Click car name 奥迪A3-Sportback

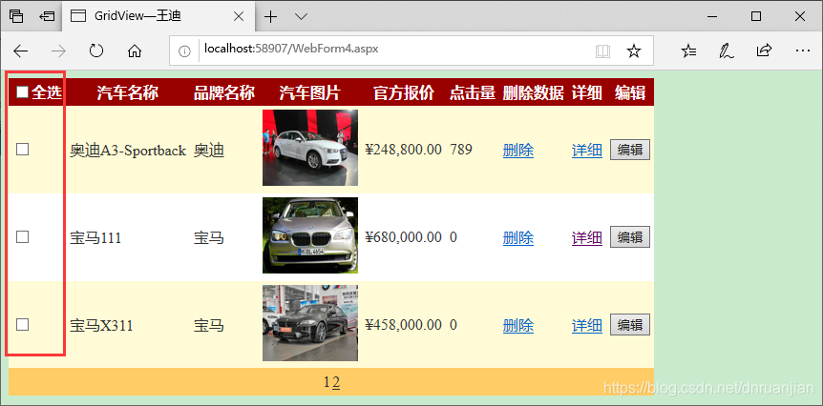tap(128, 151)
